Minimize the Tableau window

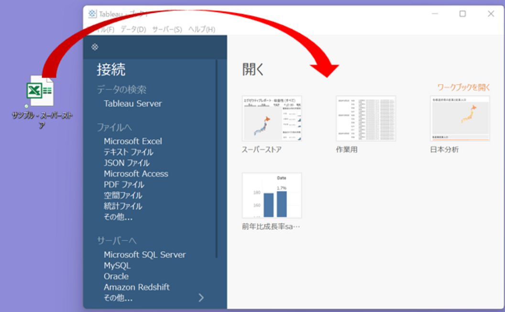435,14
